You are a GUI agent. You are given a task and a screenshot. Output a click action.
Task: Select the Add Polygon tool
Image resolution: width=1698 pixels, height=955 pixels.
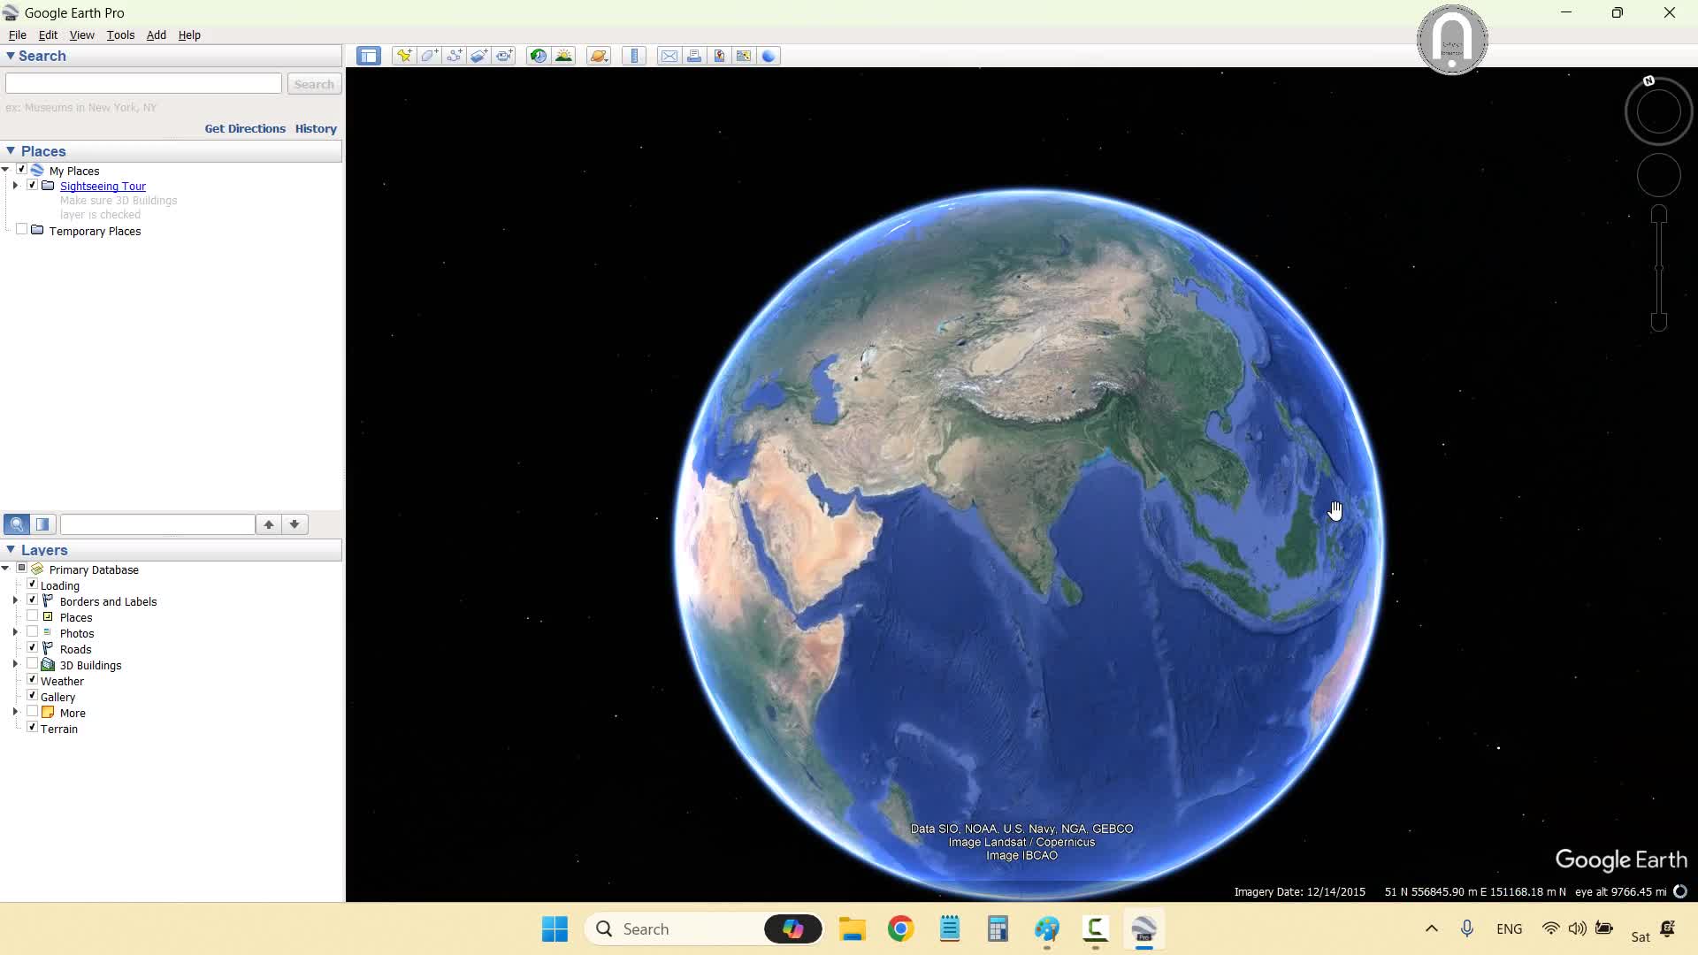tap(429, 56)
